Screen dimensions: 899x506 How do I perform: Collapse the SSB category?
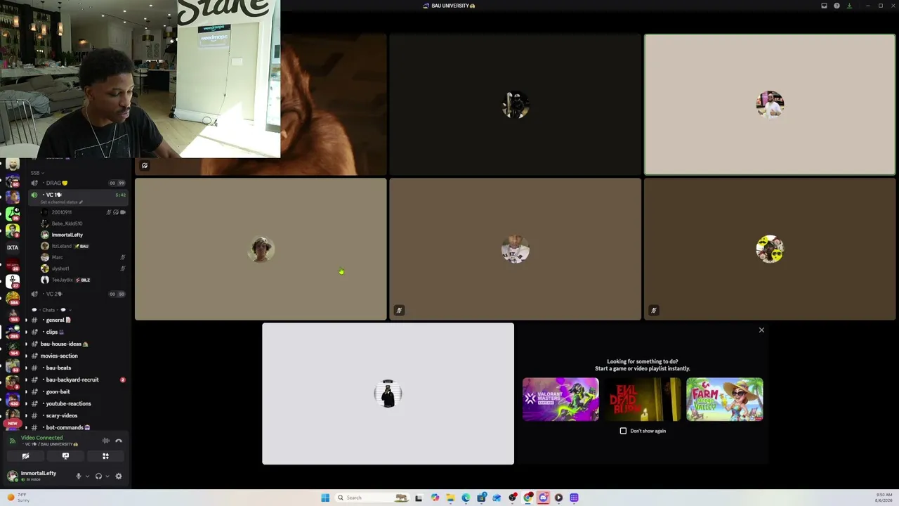click(37, 173)
